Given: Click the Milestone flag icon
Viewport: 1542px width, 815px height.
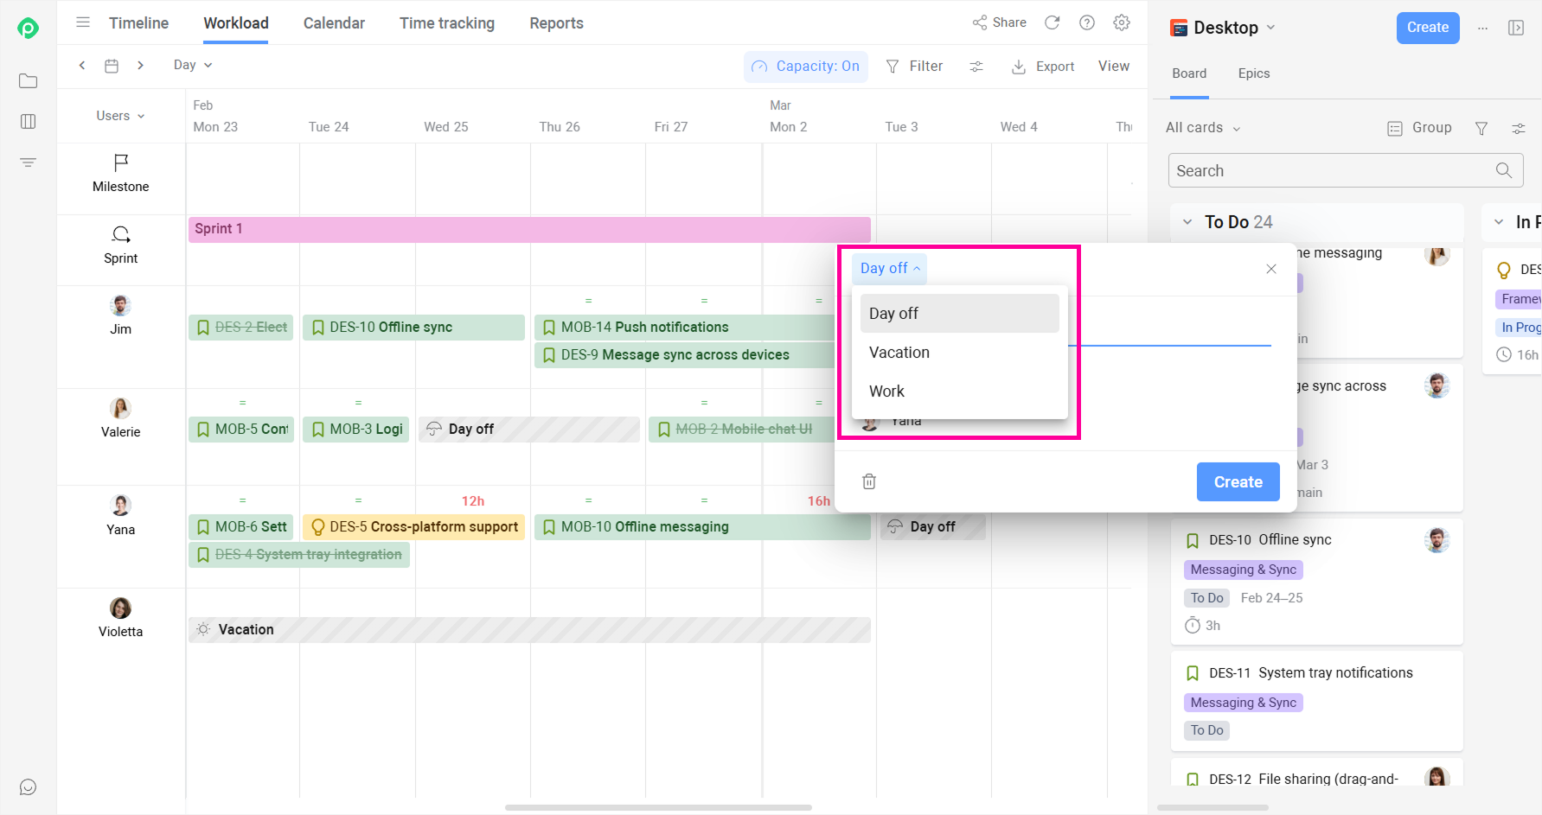Looking at the screenshot, I should point(121,162).
